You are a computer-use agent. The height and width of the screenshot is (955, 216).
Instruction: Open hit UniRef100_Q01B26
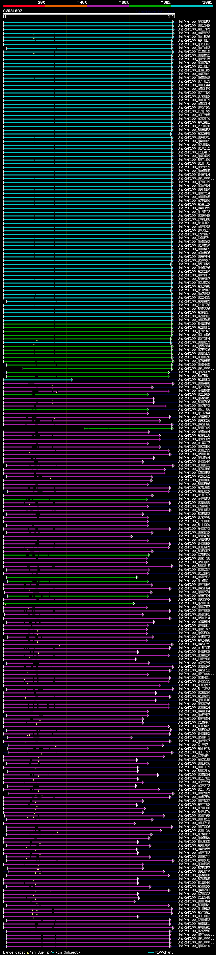coord(194,37)
